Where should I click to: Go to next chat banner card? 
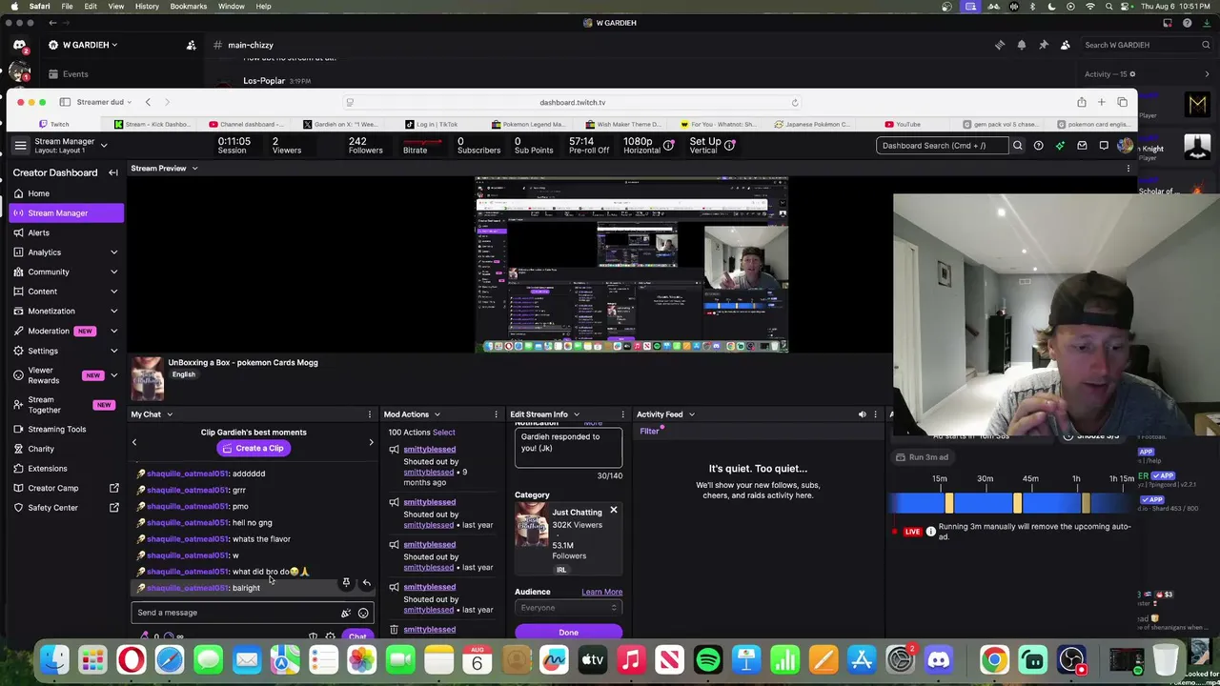pos(371,442)
